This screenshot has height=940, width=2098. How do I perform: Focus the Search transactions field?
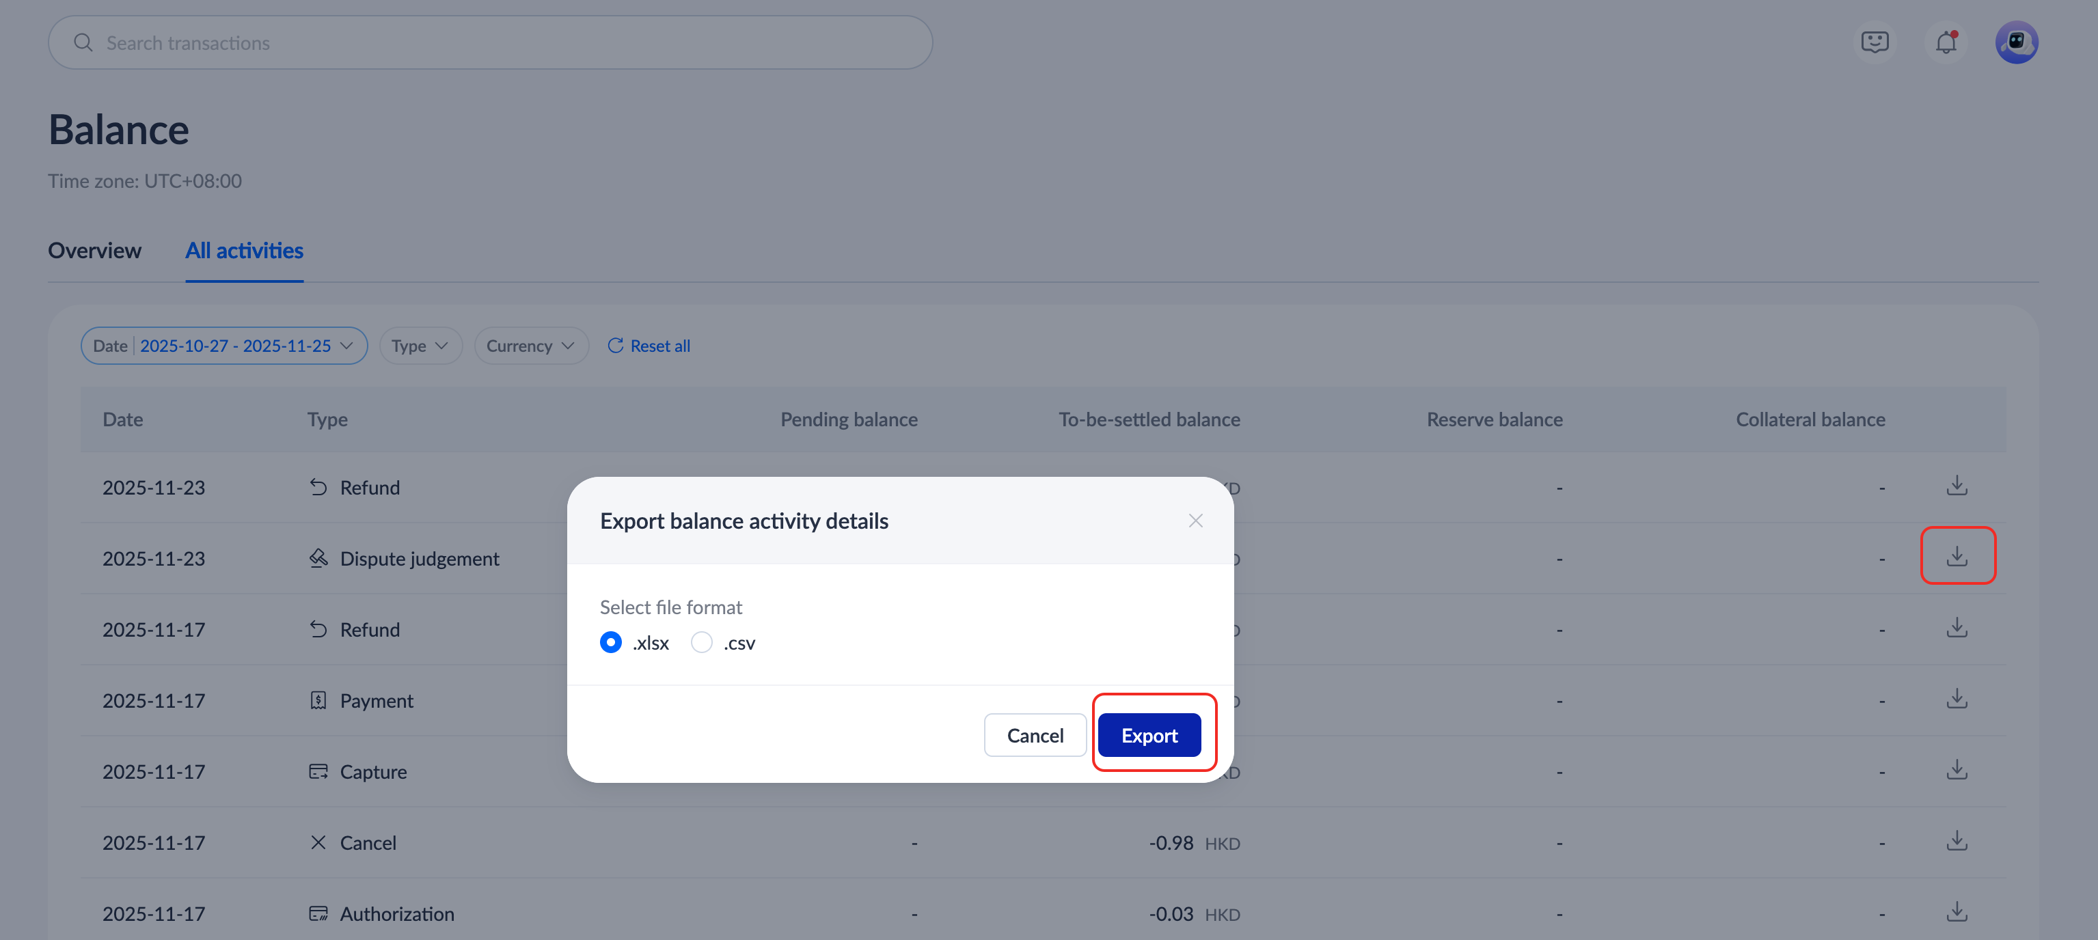(489, 43)
